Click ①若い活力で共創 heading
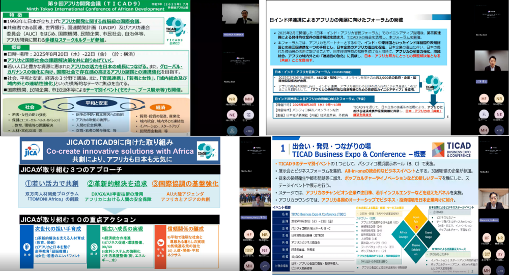This screenshot has width=509, height=275. tap(51, 184)
